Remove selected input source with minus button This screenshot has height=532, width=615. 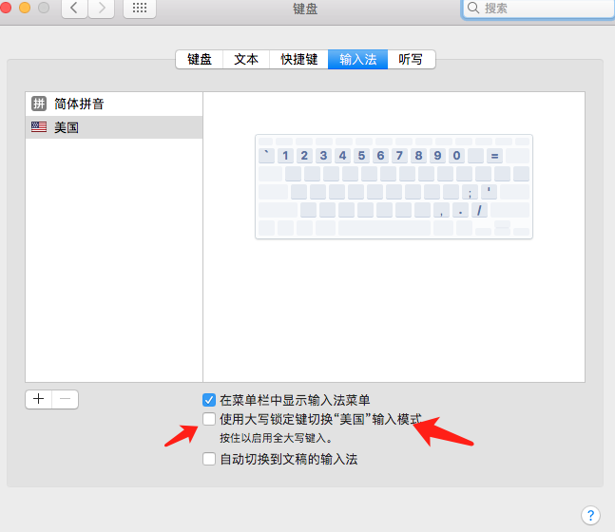click(65, 399)
